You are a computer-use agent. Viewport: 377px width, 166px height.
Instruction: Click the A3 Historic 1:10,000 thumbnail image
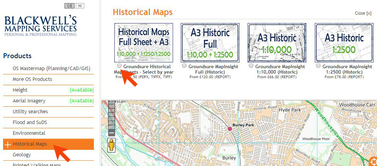(x=277, y=43)
